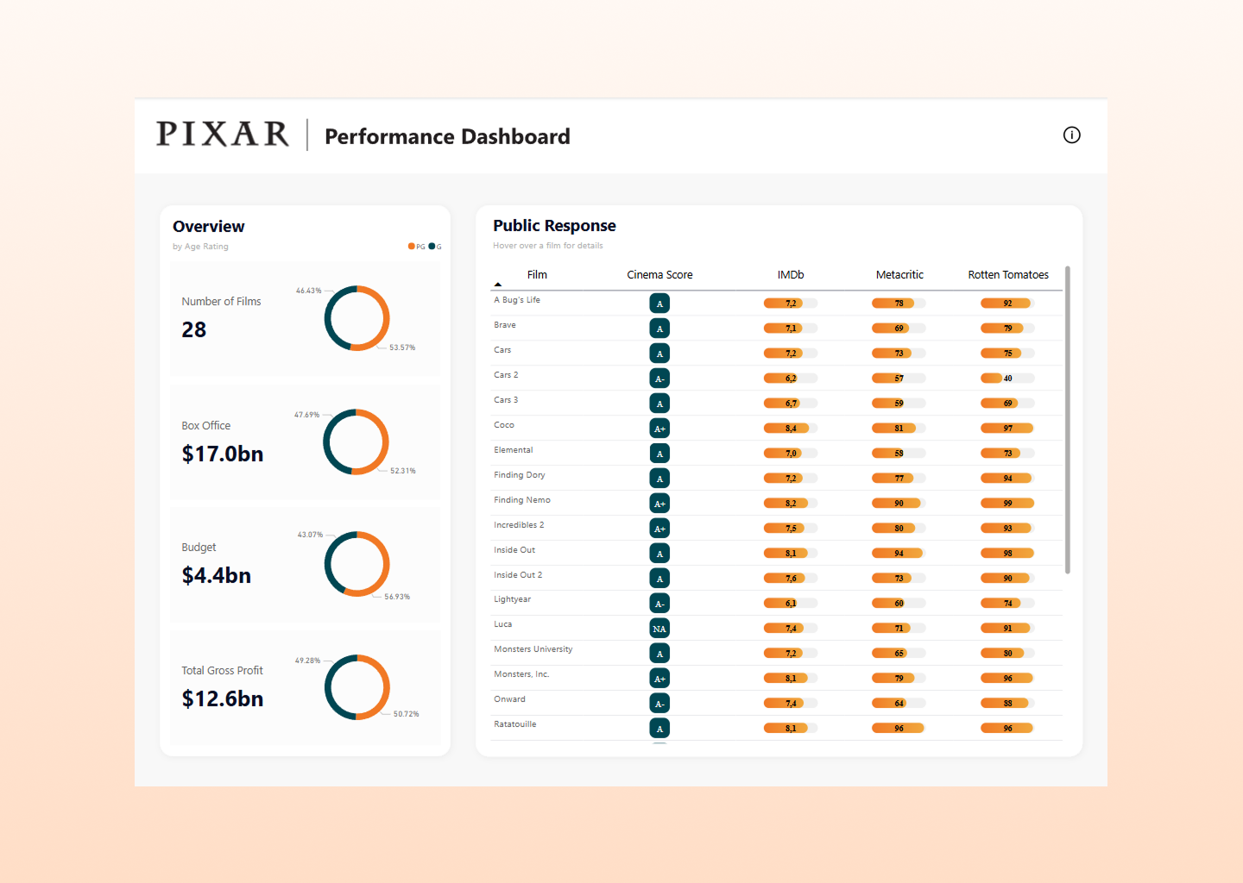Select the 'Luca' film name

[x=503, y=624]
